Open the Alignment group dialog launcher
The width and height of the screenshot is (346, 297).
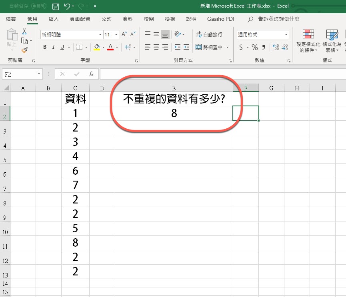230,61
